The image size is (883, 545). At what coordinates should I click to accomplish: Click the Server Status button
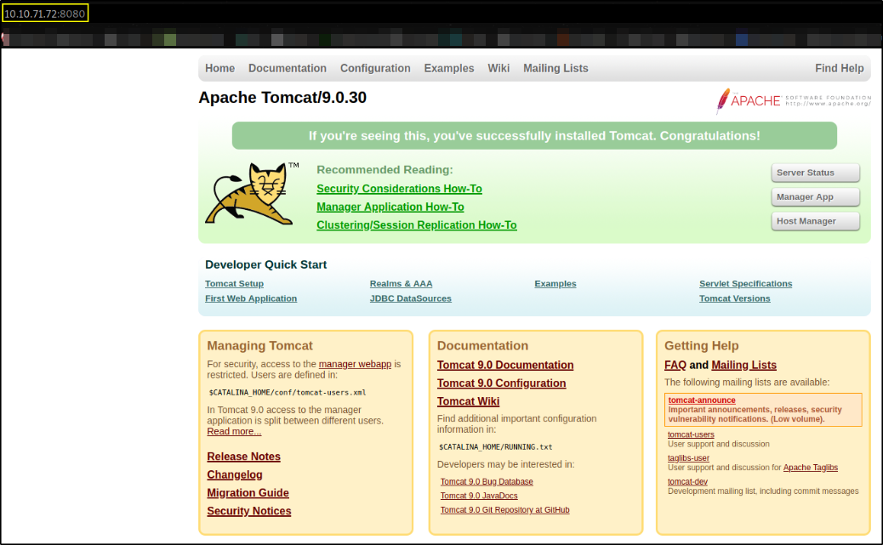[815, 173]
